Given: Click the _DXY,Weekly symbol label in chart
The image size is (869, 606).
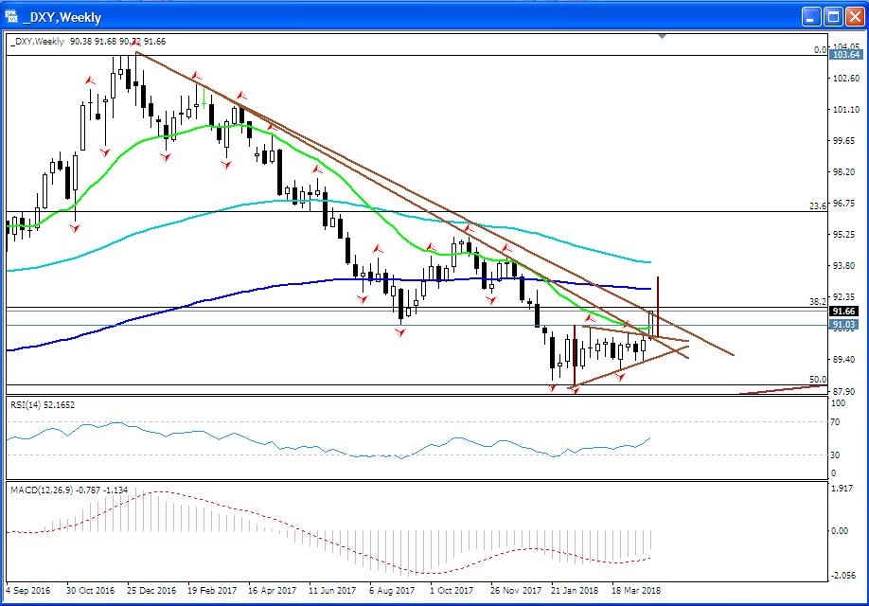Looking at the screenshot, I should [38, 42].
